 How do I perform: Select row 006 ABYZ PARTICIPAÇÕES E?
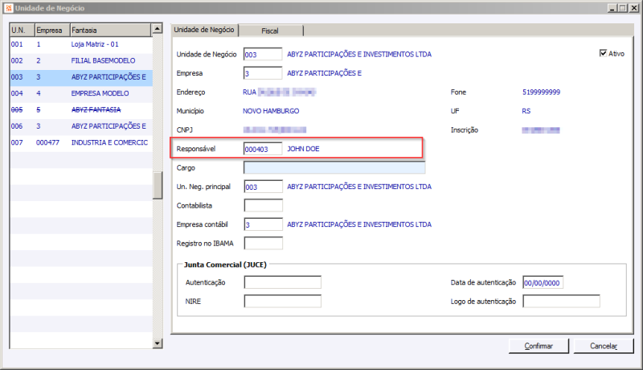pyautogui.click(x=81, y=126)
